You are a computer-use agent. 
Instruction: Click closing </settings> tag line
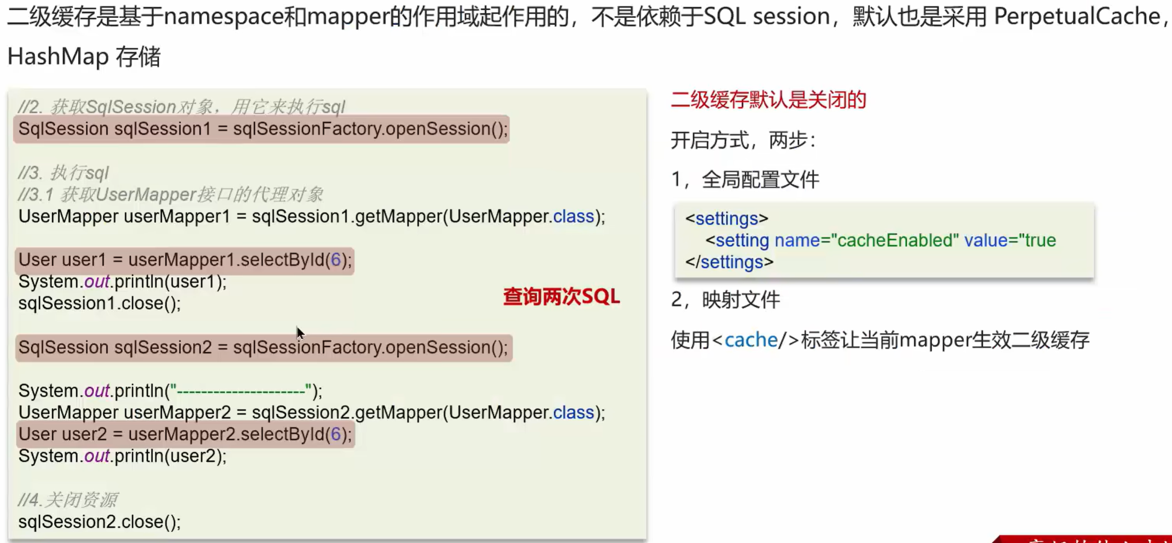pyautogui.click(x=729, y=262)
